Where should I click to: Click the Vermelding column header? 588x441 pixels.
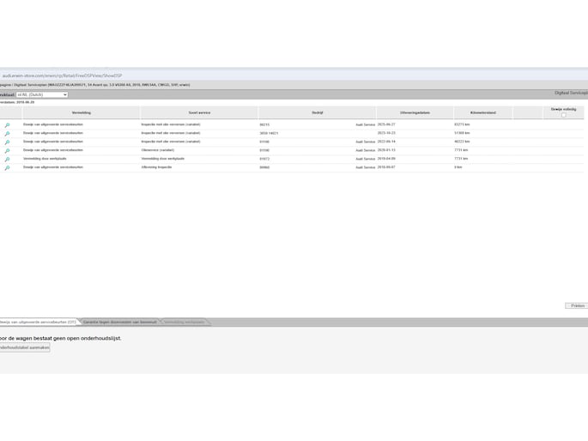coord(81,112)
